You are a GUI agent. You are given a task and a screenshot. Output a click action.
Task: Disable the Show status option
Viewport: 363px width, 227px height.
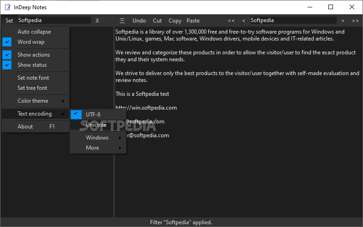[x=36, y=65]
